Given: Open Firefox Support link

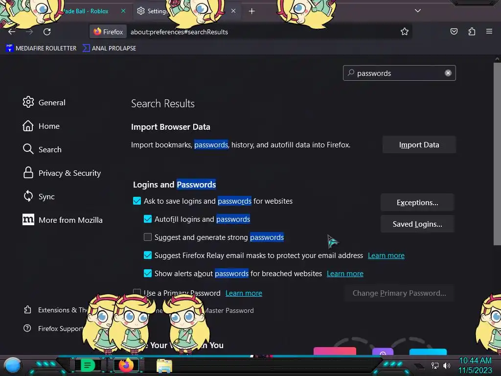Looking at the screenshot, I should [53, 329].
